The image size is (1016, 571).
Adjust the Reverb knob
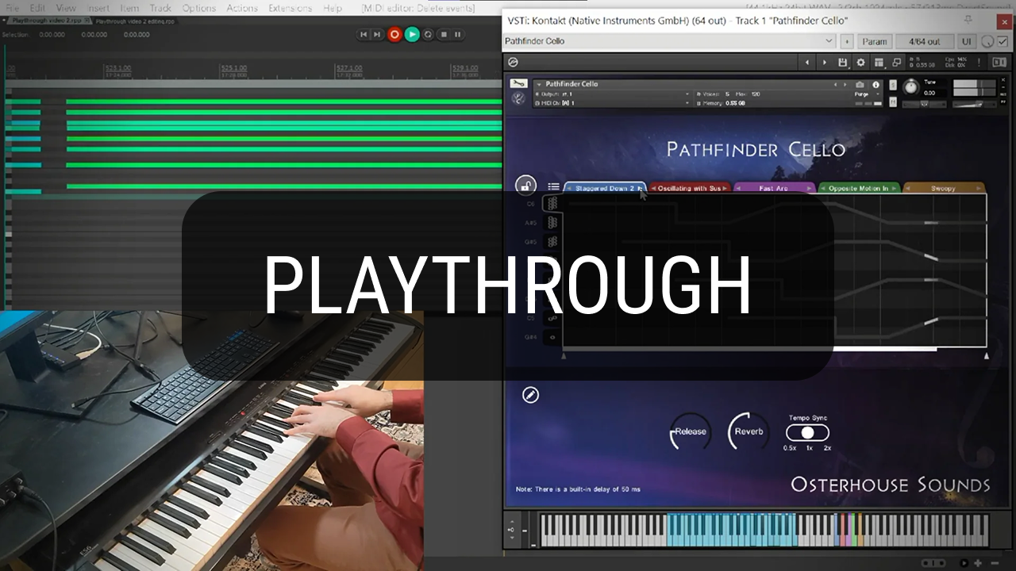(748, 431)
